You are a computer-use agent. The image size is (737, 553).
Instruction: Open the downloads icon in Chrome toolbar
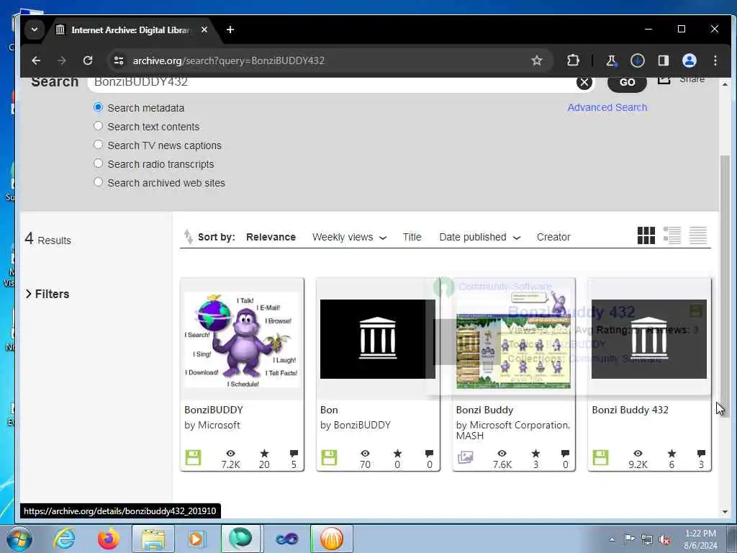click(x=638, y=60)
